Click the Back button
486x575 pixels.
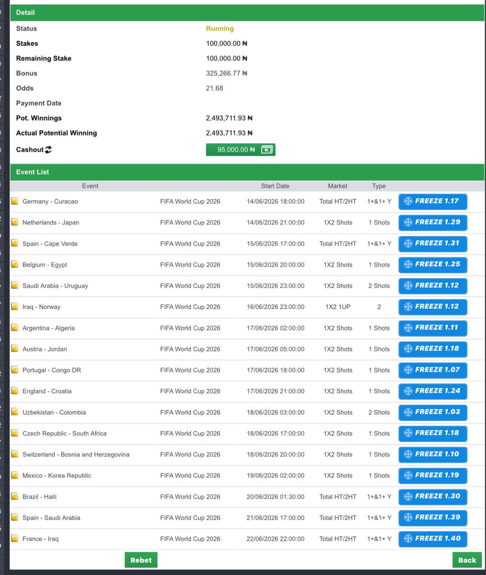tap(467, 560)
